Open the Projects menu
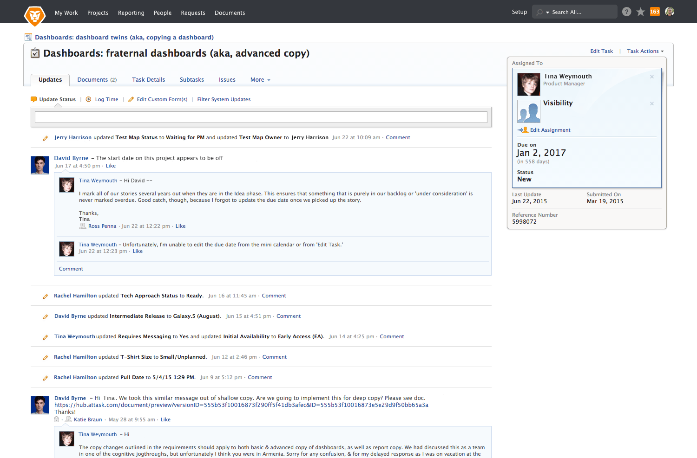This screenshot has width=697, height=458. tap(98, 13)
